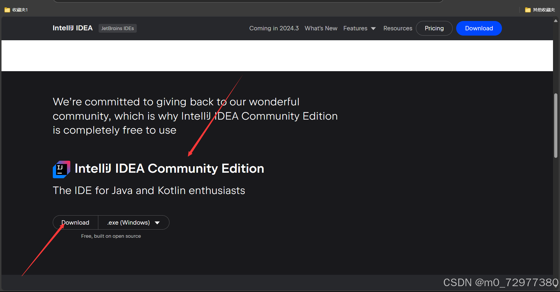
Task: Click the IntelliJ IDEA Community Edition heading
Action: click(169, 169)
